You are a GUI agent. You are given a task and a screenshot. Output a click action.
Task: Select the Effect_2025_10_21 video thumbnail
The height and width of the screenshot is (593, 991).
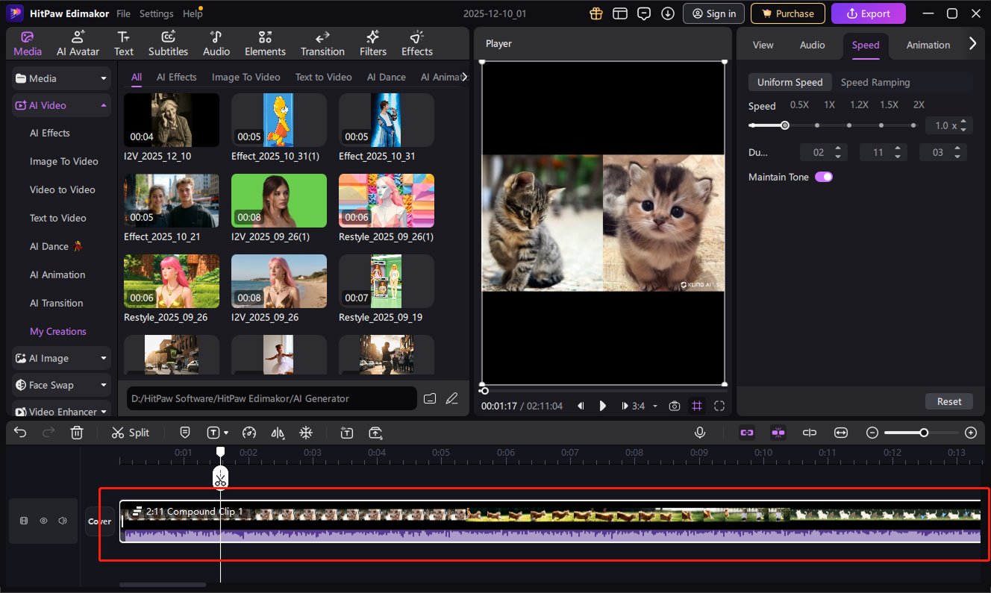(172, 201)
